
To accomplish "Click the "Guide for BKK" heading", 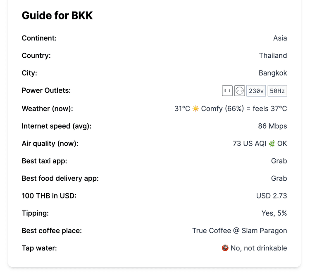I will 57,16.
